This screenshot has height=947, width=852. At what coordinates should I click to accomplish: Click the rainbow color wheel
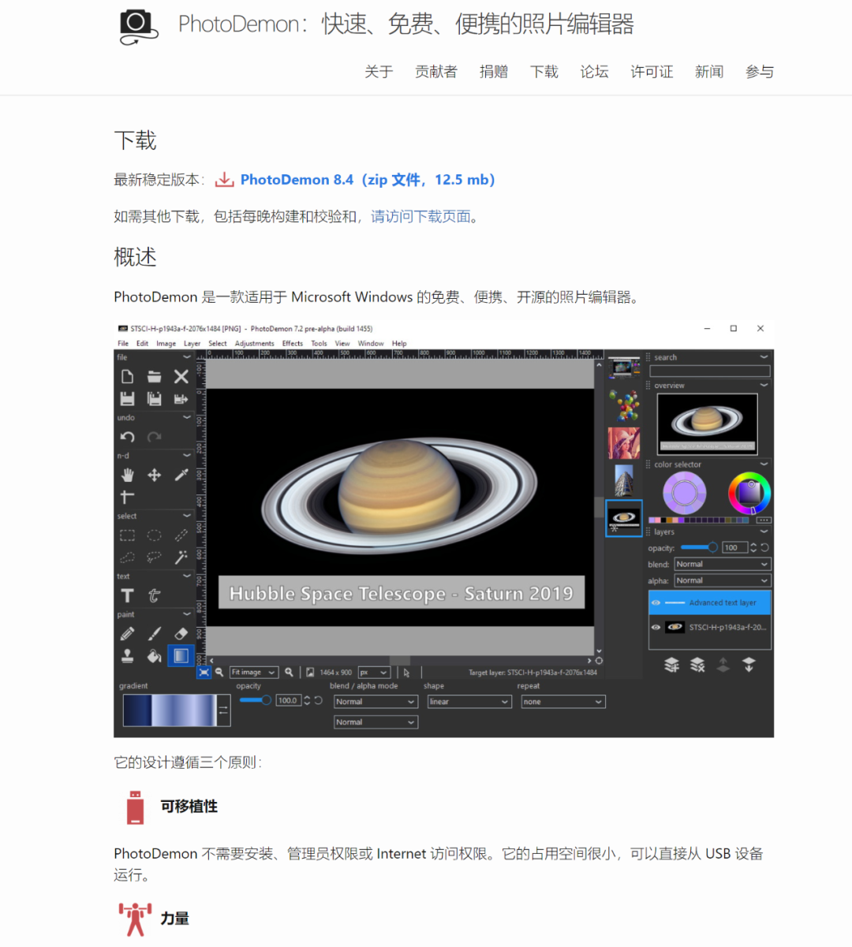749,494
